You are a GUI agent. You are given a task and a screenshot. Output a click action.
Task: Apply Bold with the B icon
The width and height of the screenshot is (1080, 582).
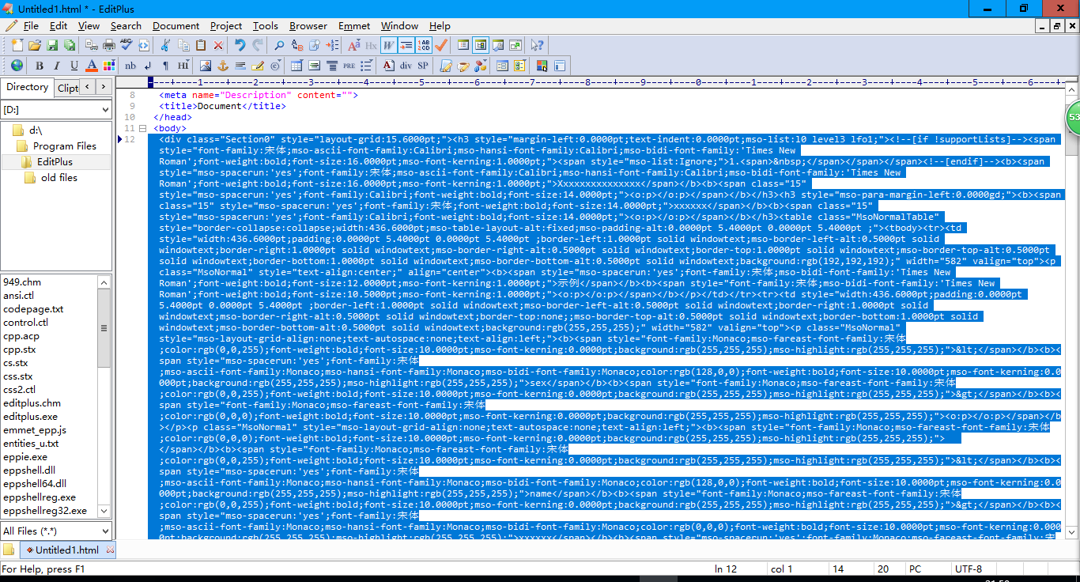[x=39, y=66]
